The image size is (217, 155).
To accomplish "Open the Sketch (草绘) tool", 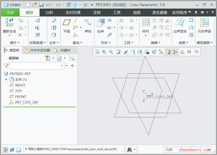I will pyautogui.click(x=88, y=22).
